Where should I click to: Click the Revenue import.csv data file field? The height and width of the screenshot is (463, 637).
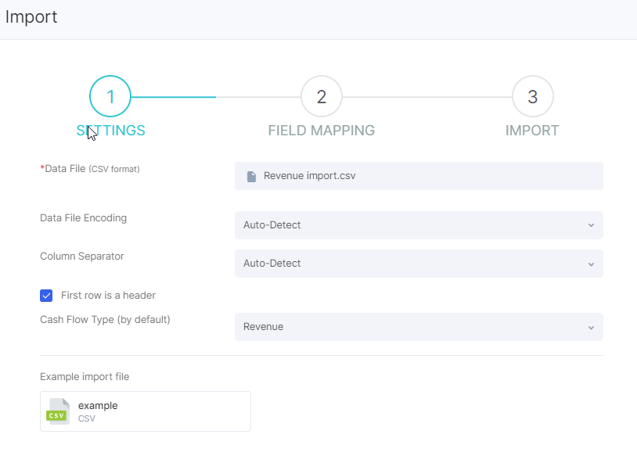pyautogui.click(x=419, y=176)
